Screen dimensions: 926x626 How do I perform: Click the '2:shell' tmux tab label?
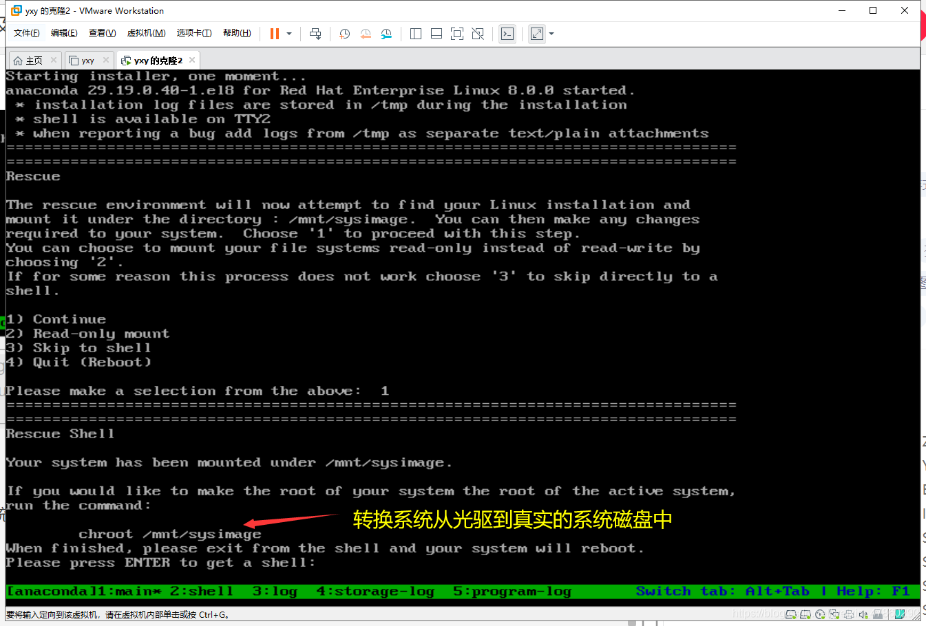(201, 592)
